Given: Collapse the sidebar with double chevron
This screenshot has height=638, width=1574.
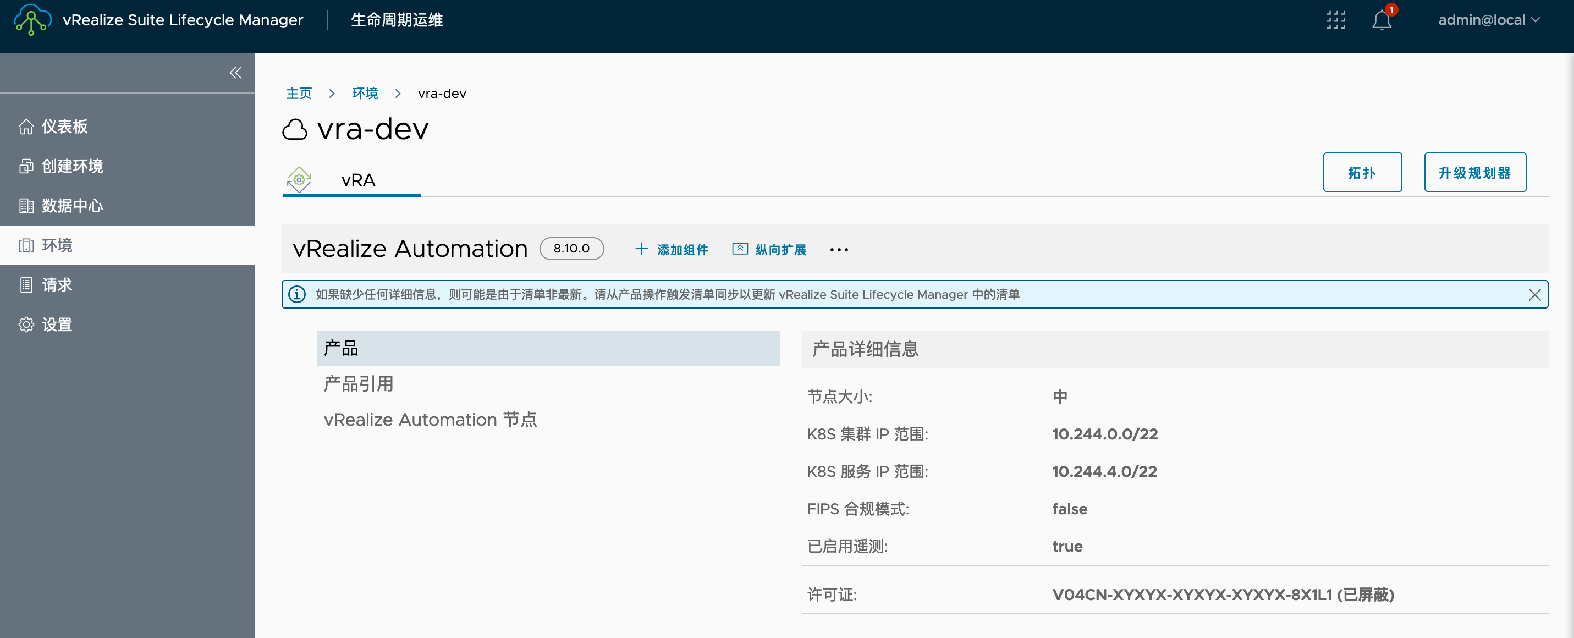Looking at the screenshot, I should [235, 73].
